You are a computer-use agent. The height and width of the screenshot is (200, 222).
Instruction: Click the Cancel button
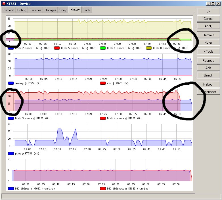tap(208, 18)
